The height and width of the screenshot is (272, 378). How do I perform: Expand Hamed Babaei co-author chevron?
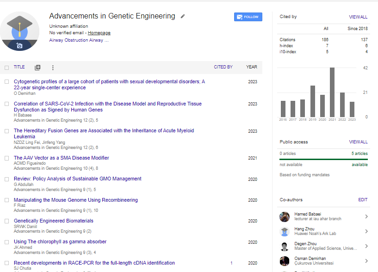pos(366,216)
